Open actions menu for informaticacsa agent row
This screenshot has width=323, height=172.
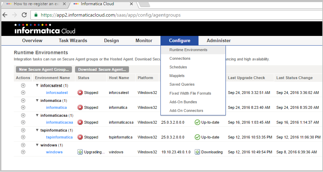tap(23, 122)
